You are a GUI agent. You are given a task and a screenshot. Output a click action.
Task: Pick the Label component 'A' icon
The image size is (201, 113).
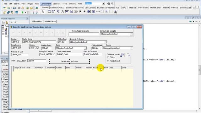coord(62,12)
